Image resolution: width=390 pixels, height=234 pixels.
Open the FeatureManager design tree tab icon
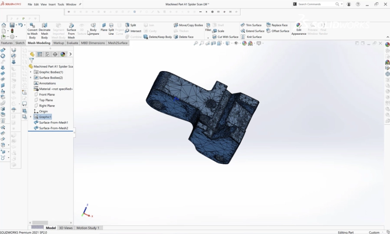coord(32,54)
